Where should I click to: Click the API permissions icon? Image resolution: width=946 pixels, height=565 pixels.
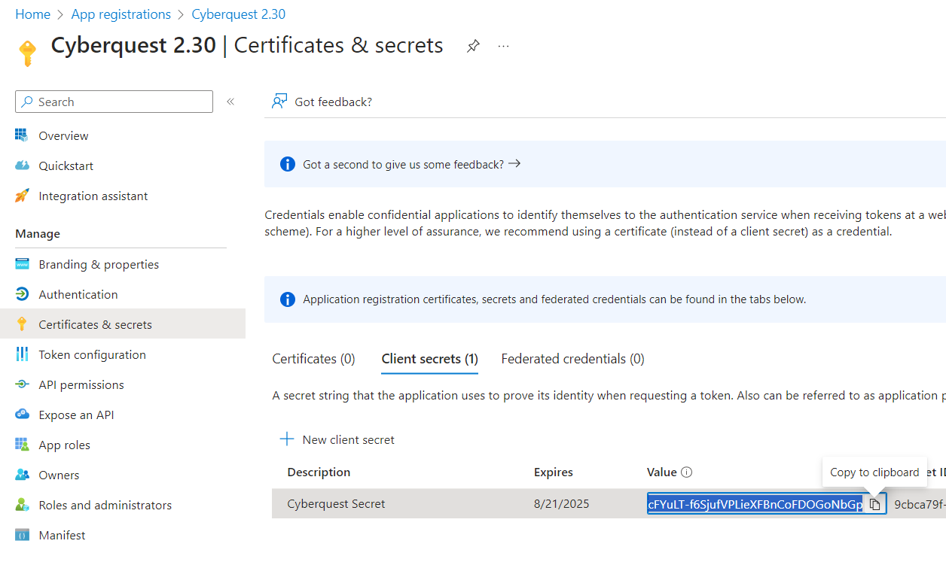(x=22, y=384)
